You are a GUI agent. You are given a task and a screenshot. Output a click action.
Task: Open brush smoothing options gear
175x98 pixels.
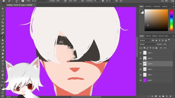(x=103, y=1)
